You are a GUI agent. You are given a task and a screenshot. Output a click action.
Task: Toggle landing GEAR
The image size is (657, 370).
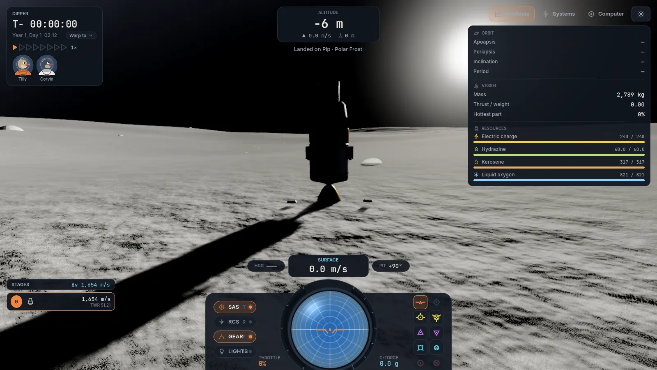[235, 337]
